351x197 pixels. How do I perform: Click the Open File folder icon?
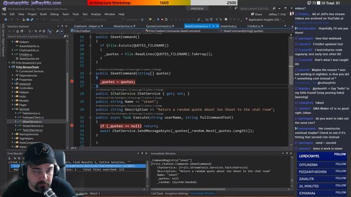click(24, 20)
